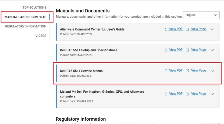Viewport: 224px width, 124px height.
Task: Click external page icon for Alienware Command Center
Action: click(x=187, y=29)
